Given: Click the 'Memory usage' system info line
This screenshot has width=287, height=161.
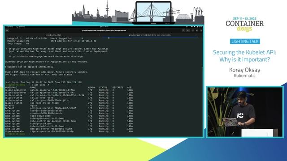Looking at the screenshot, I should click(x=18, y=41).
